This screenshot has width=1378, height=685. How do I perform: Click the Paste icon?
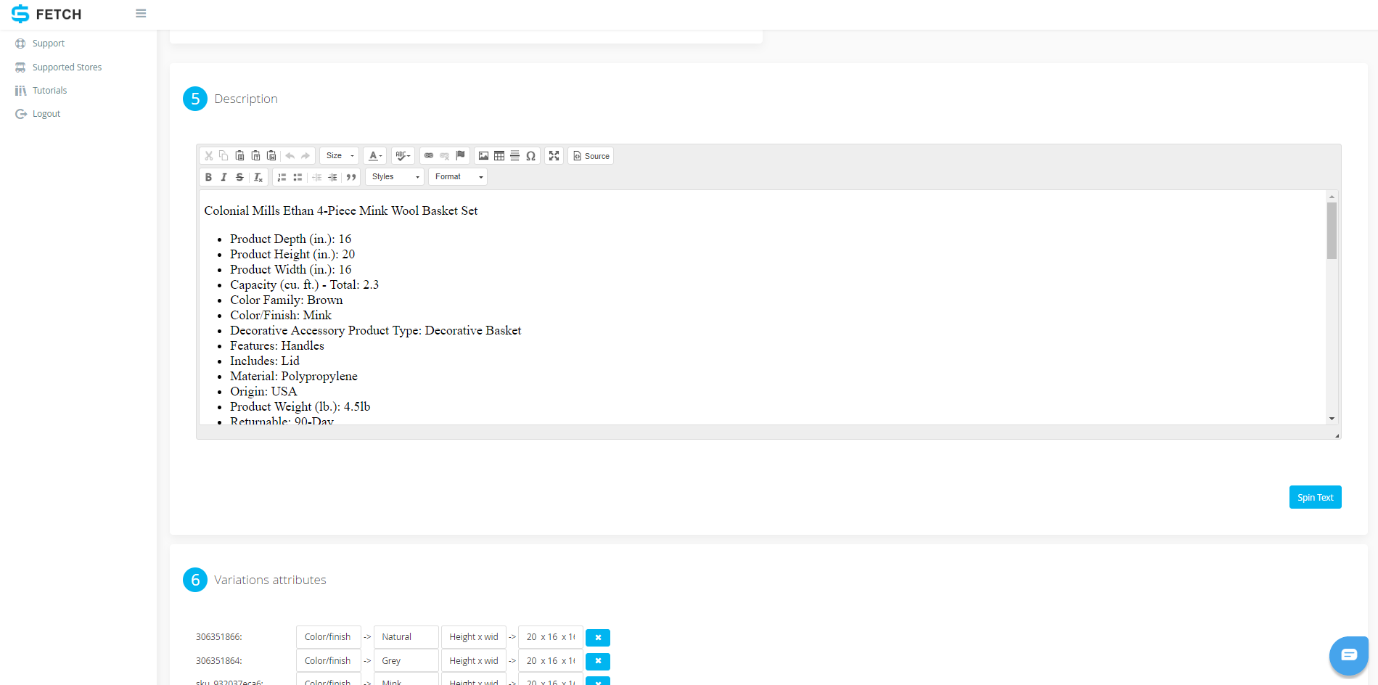tap(239, 156)
